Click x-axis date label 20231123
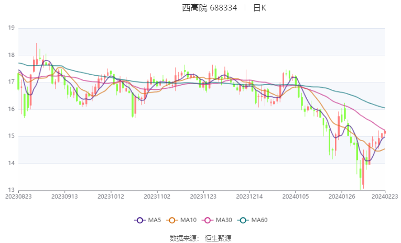This screenshot has height=243, width=401. 203,196
